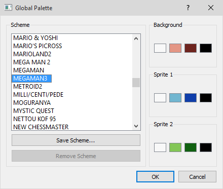
Task: Edit the Sprite 2 light green swatch
Action: (x=175, y=147)
